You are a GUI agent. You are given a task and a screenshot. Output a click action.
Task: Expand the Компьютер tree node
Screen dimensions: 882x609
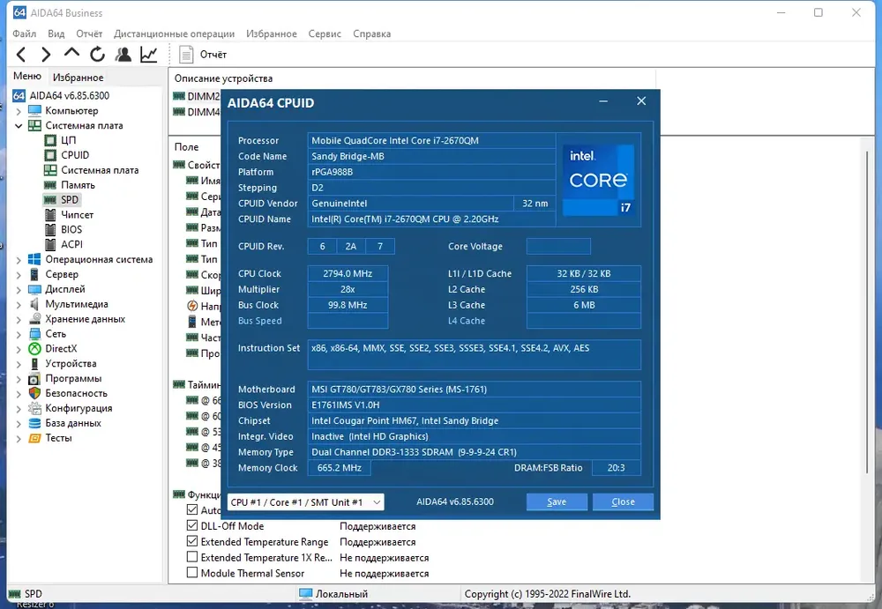point(19,111)
